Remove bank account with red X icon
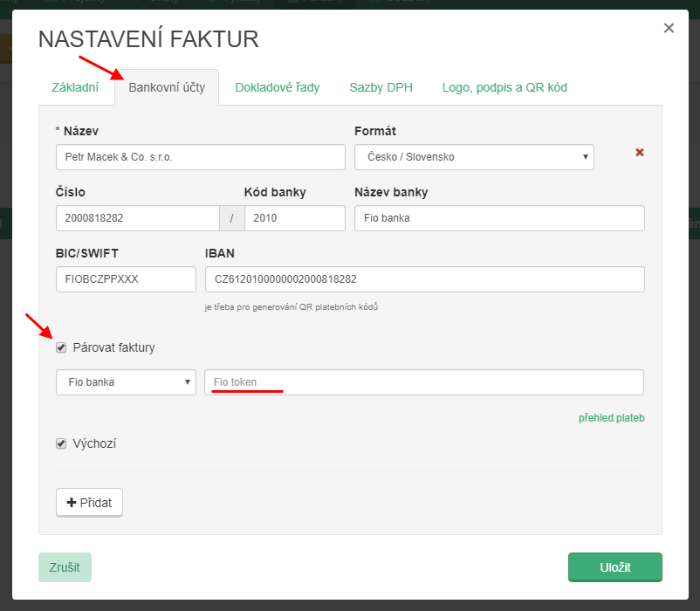 pyautogui.click(x=639, y=153)
